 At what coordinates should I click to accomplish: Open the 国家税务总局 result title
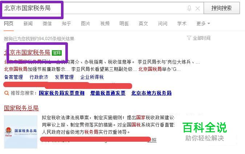(x=21, y=108)
